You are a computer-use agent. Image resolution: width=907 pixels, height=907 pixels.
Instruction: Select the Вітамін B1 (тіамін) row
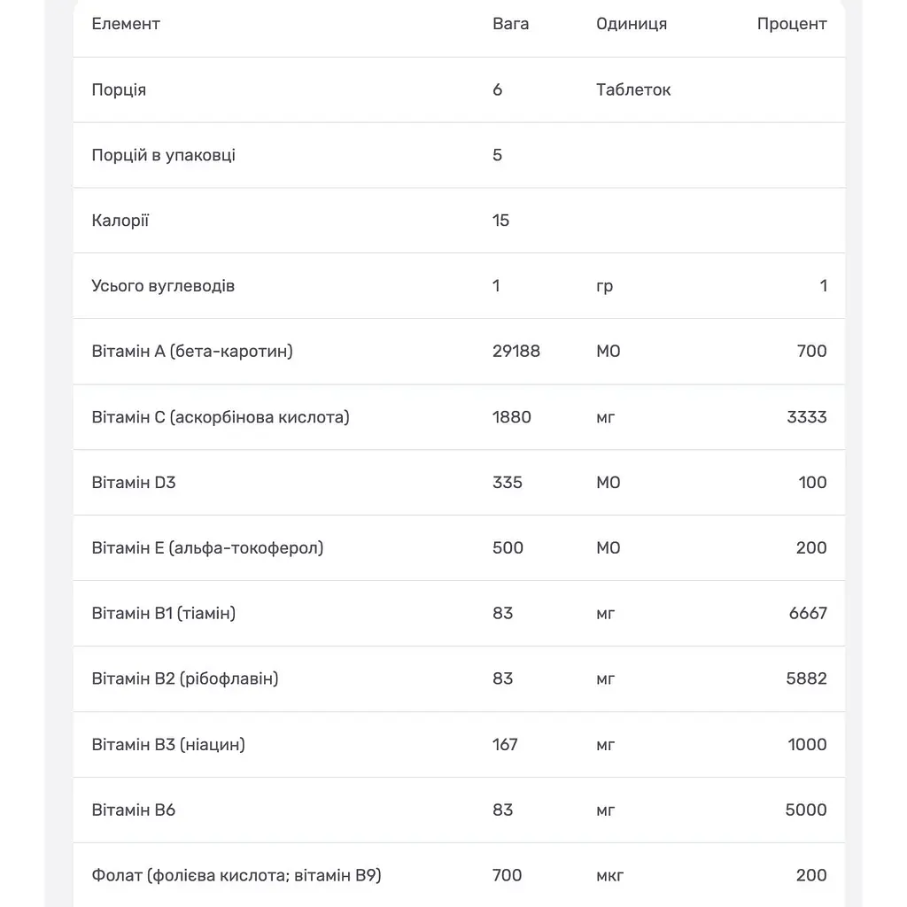(x=460, y=613)
